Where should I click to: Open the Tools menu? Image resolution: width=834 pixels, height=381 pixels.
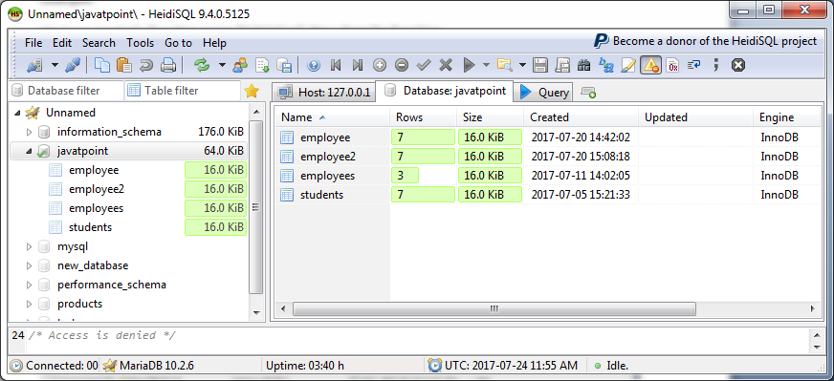pyautogui.click(x=140, y=43)
